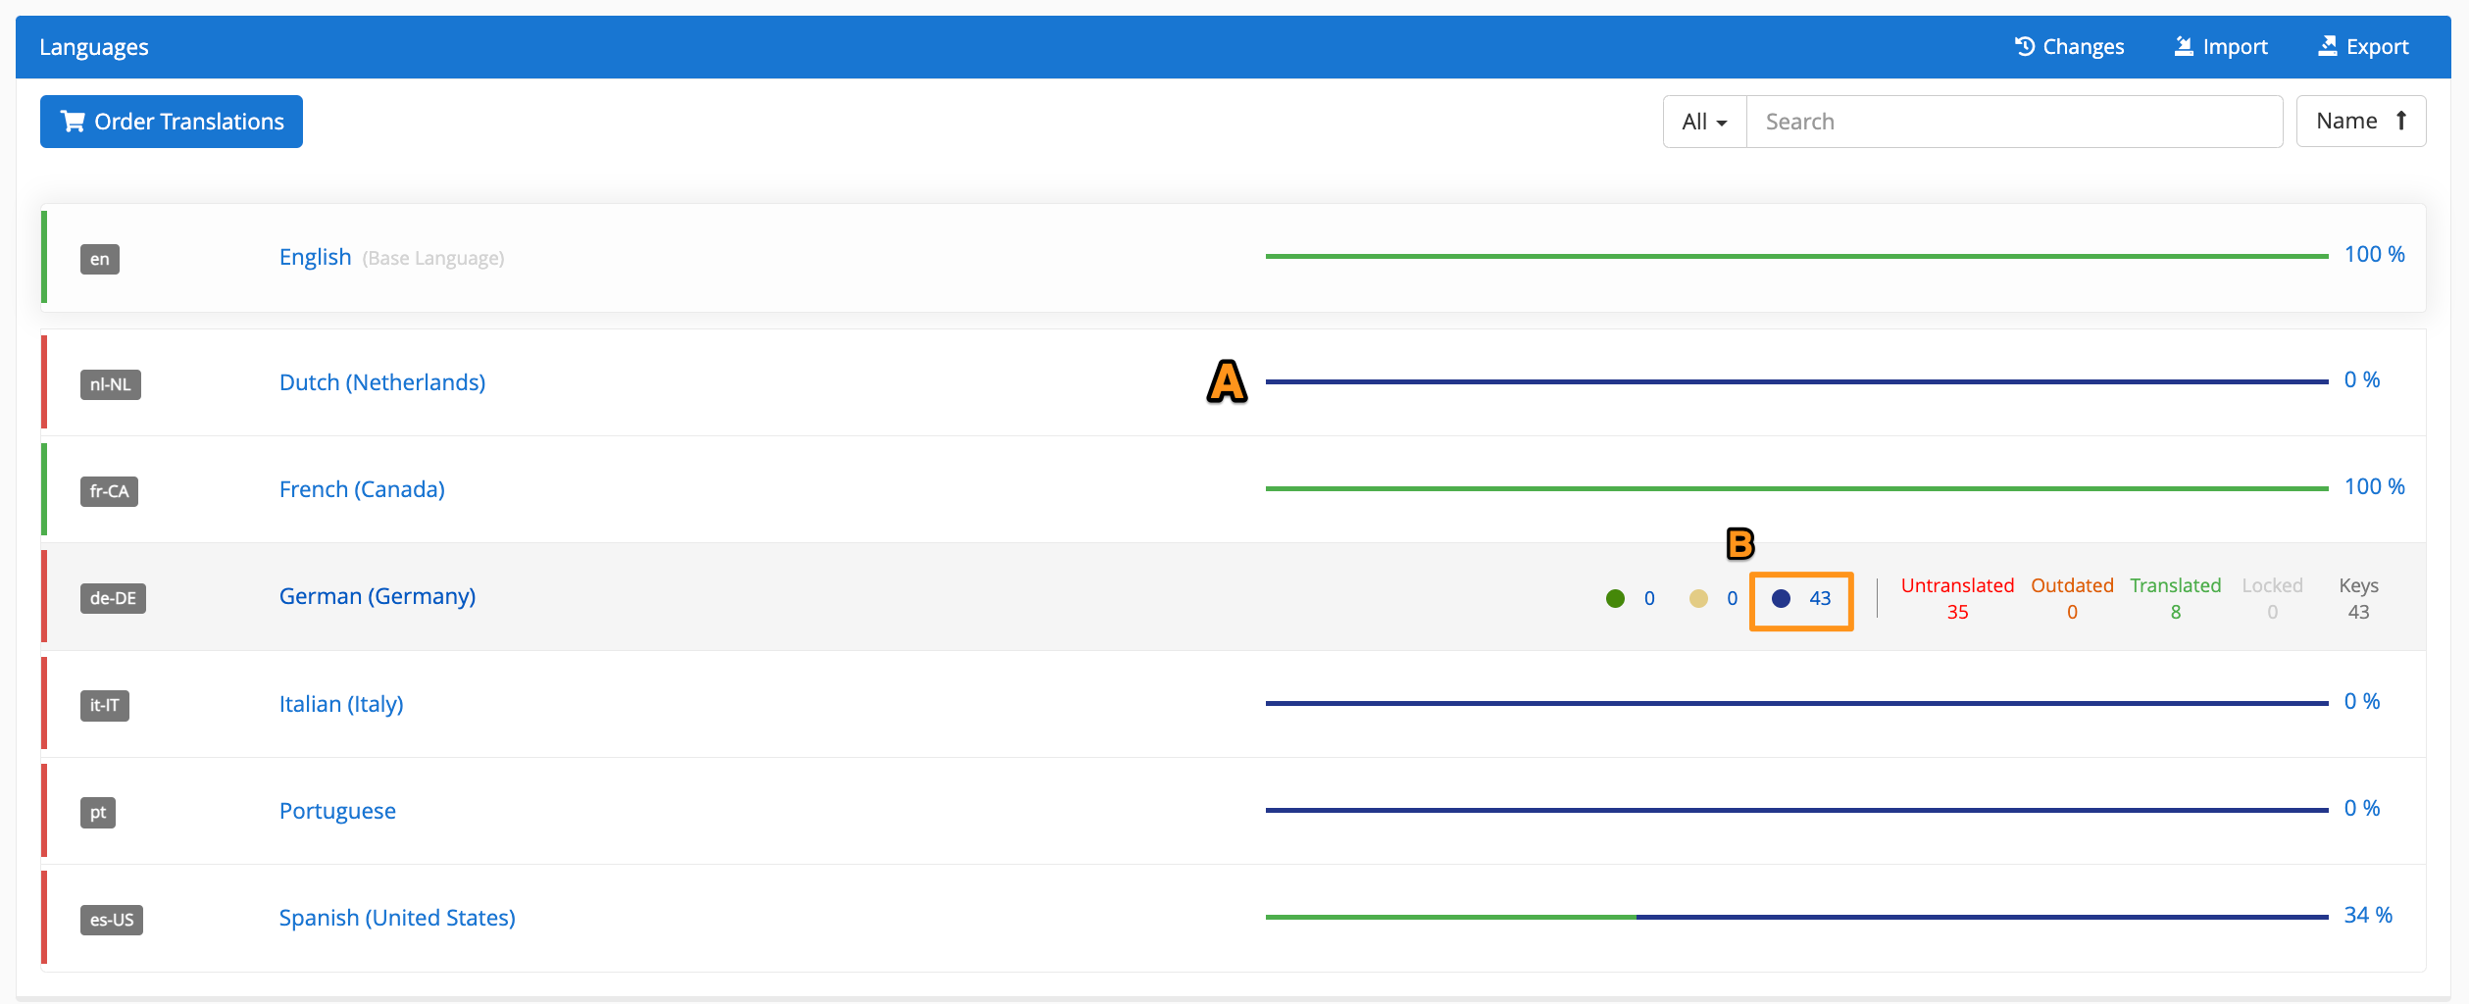The width and height of the screenshot is (2469, 1004).
Task: Click Spanish progress bar
Action: (x=1797, y=917)
